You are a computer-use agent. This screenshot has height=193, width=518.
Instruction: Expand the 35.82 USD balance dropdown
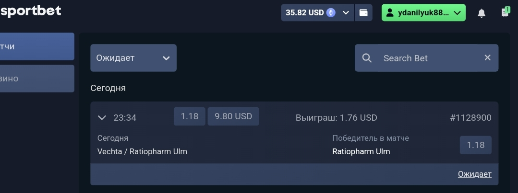click(x=346, y=13)
